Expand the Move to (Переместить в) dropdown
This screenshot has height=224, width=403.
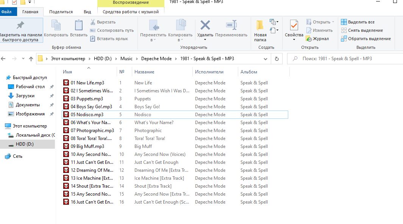[153, 40]
